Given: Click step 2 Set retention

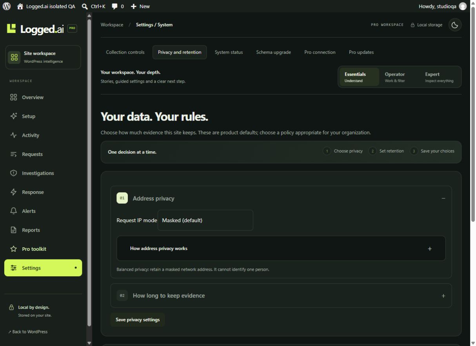Looking at the screenshot, I should [386, 151].
